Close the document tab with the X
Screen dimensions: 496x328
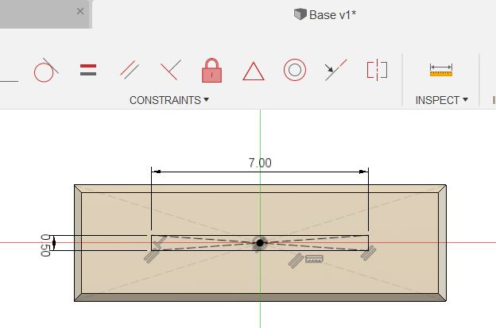(80, 12)
